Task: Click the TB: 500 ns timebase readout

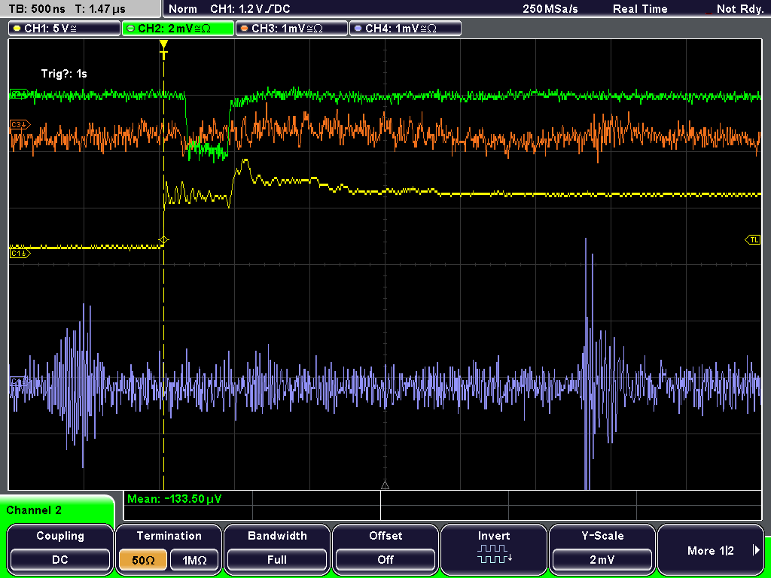Action: (37, 9)
